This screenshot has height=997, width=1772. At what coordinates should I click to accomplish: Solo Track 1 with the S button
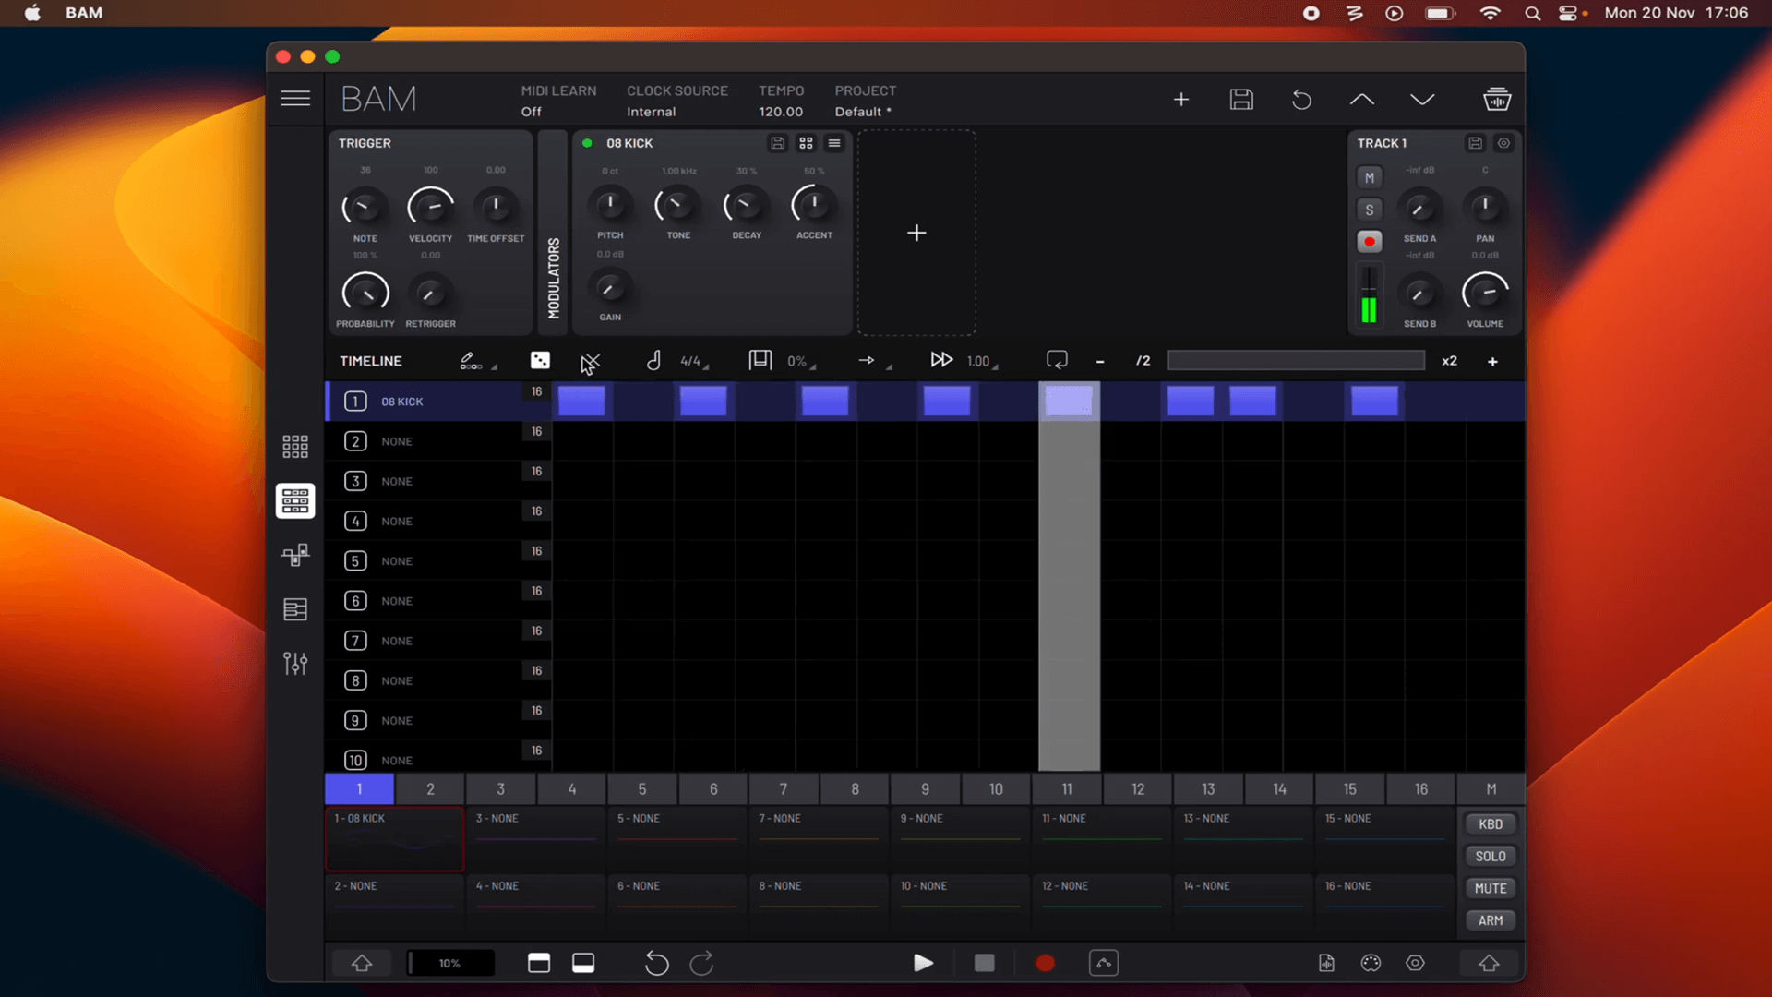click(1370, 210)
